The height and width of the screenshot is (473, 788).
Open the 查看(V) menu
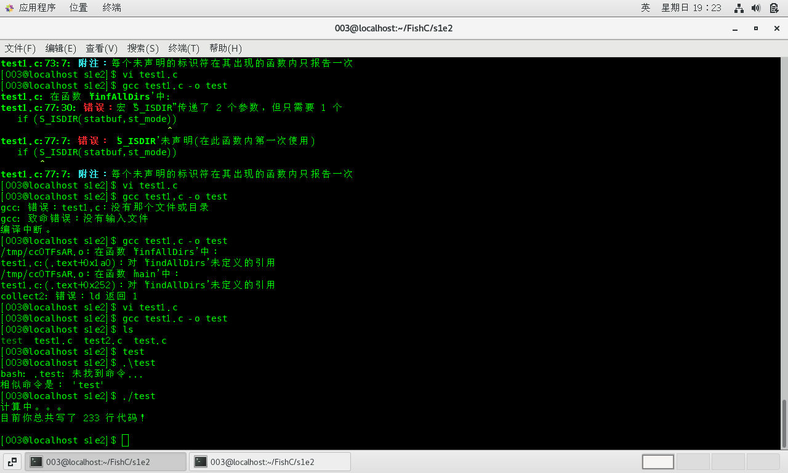(x=102, y=48)
